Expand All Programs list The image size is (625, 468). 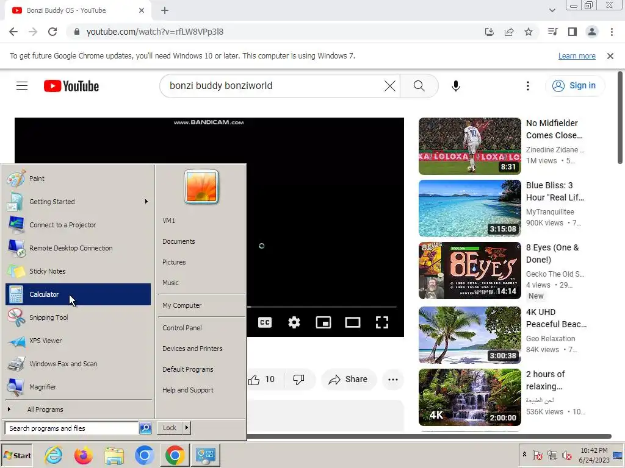[78, 409]
